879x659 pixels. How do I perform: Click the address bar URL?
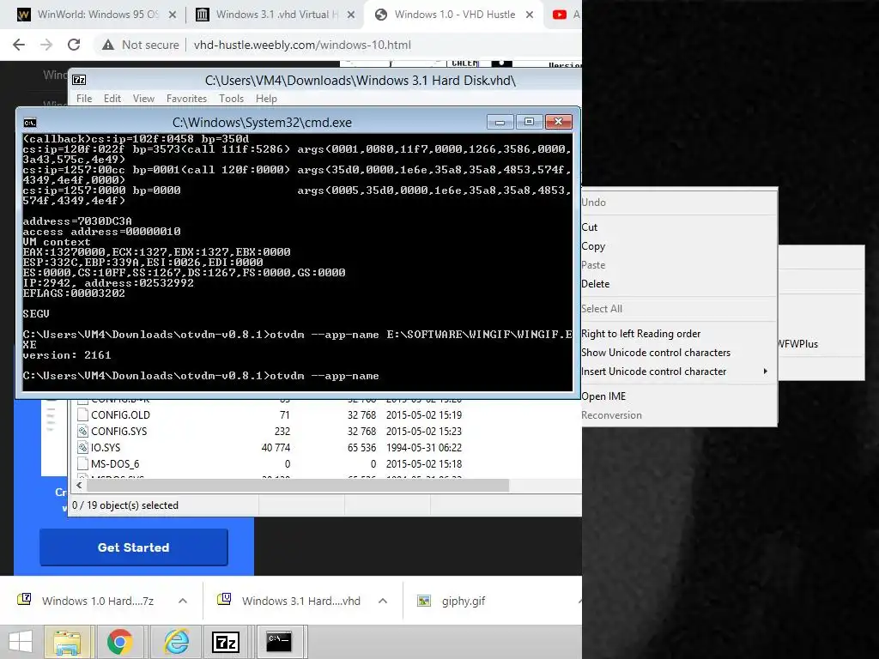(302, 45)
